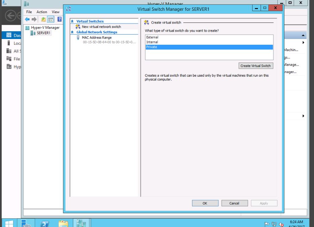Click the Server Manager back navigation button
The image size is (314, 227).
click(11, 16)
